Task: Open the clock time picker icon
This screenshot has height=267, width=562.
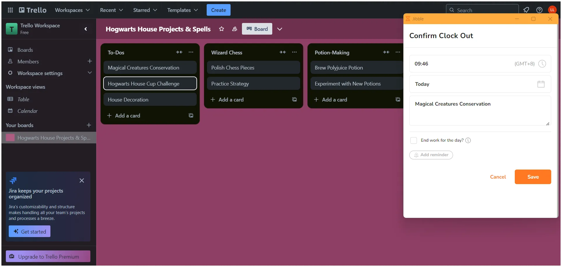Action: 542,64
